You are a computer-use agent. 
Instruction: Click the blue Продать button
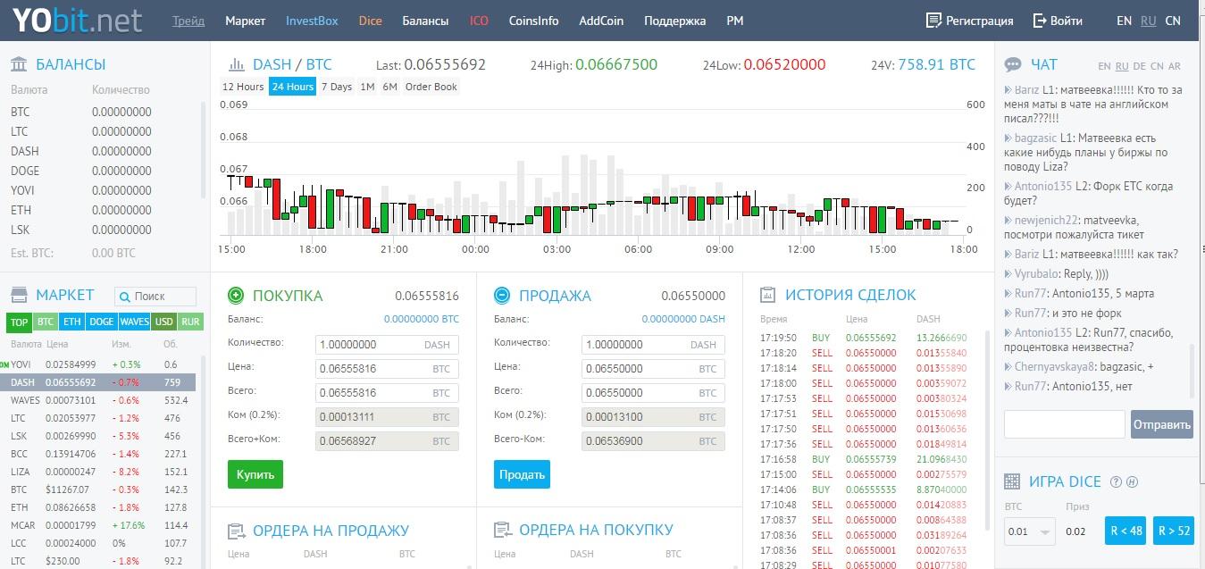(522, 474)
